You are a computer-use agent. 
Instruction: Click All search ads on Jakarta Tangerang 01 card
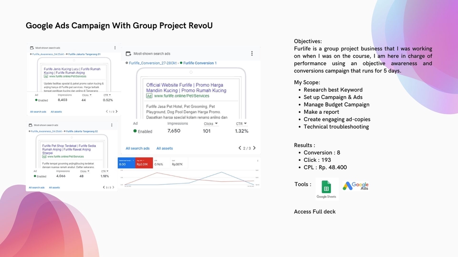38,111
